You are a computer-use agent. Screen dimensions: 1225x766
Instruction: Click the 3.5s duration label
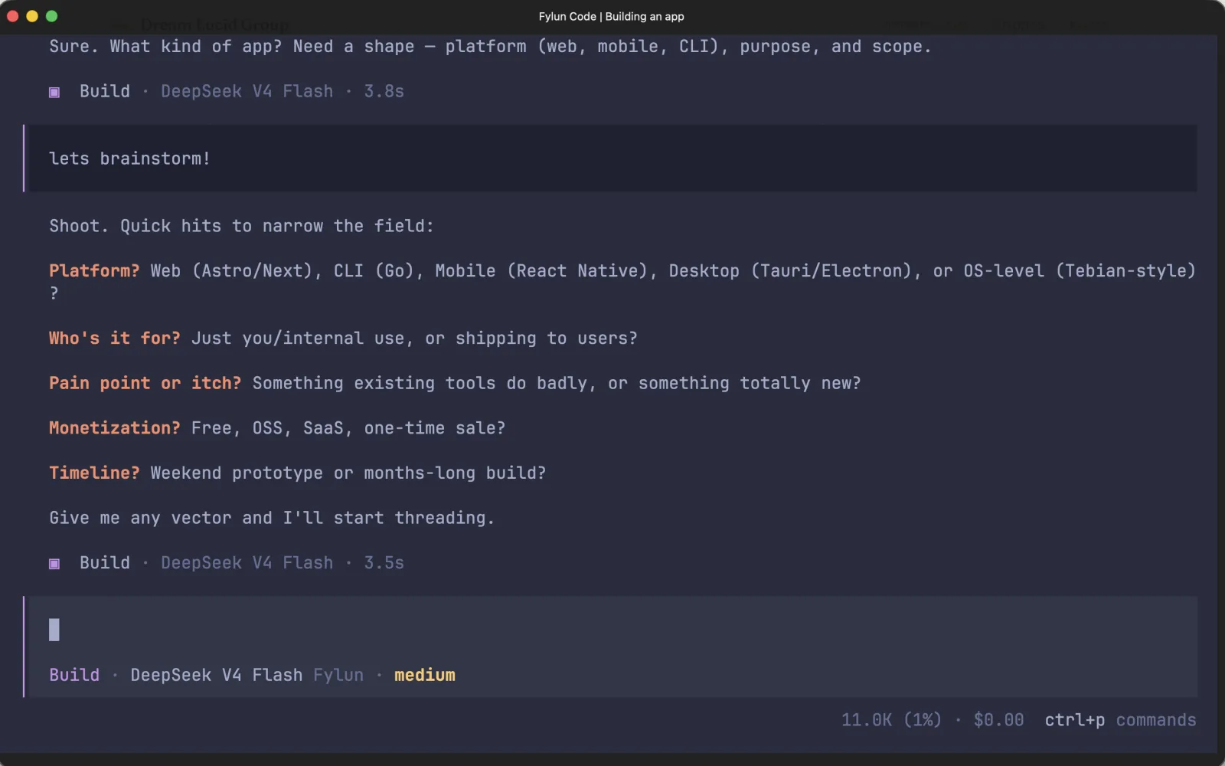tap(384, 563)
